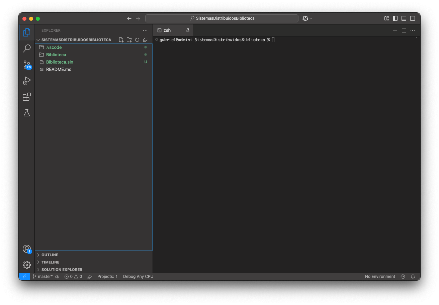Viewport: 439px width, 305px height.
Task: Open the Extensions view
Action: (27, 97)
